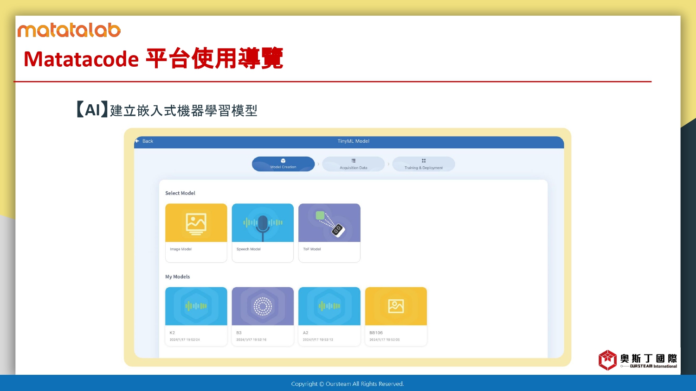The image size is (696, 391).
Task: Click the chevron after Acquisition Data step
Action: [x=388, y=164]
